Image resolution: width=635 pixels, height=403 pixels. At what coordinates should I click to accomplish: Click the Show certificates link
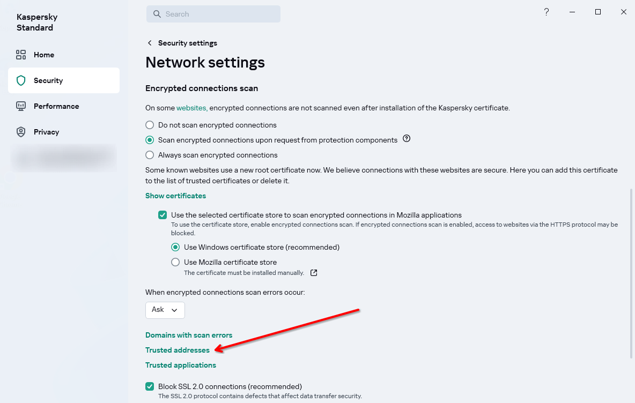point(175,196)
